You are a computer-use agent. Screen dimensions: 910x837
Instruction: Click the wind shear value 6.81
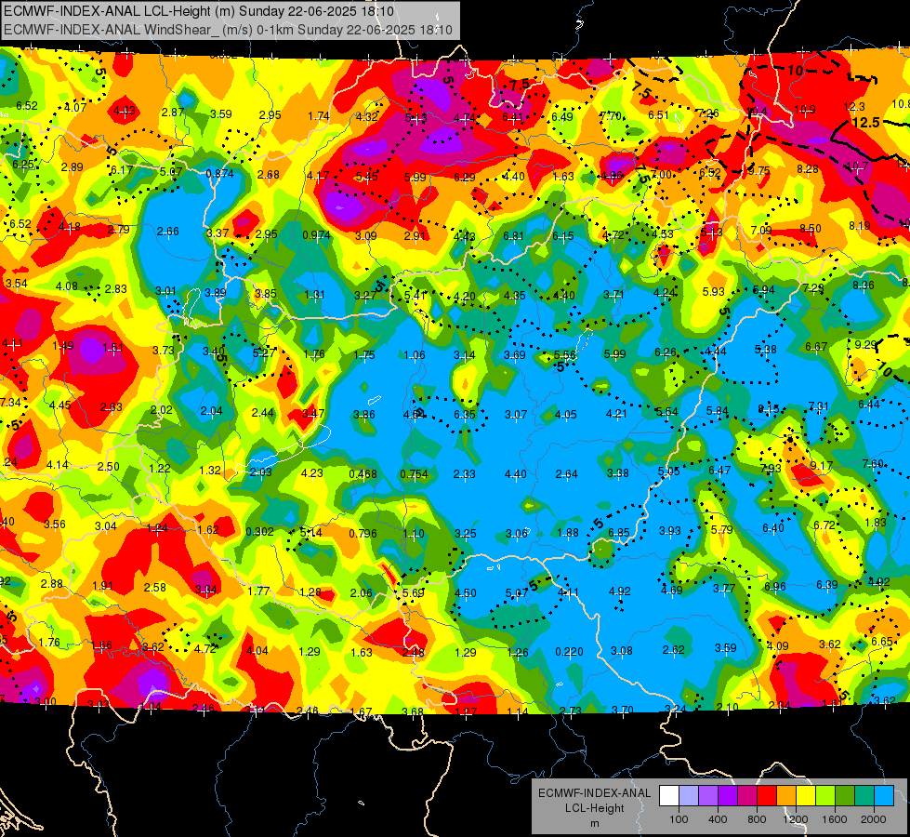513,236
